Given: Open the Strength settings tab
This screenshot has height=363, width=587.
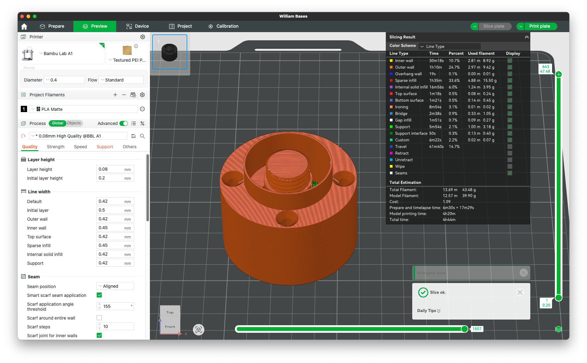Looking at the screenshot, I should click(56, 147).
